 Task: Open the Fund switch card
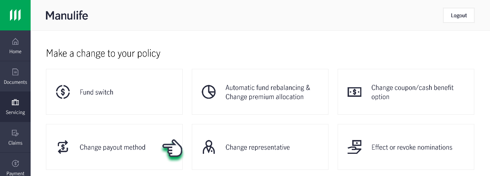(114, 92)
